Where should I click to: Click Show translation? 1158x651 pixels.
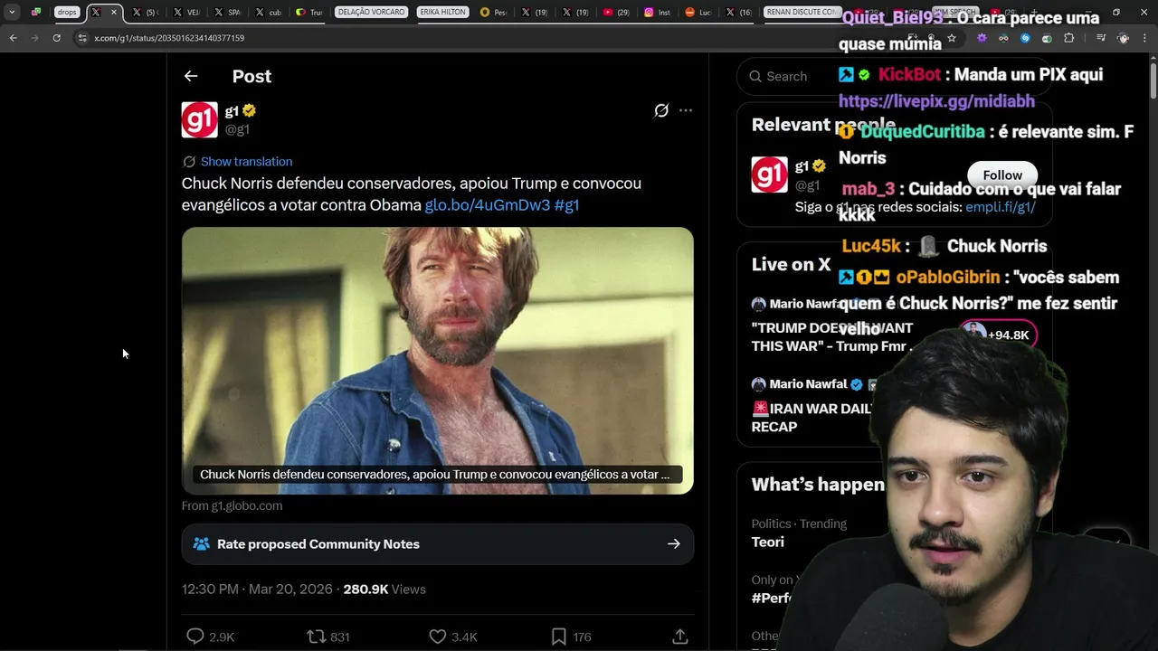tap(246, 162)
